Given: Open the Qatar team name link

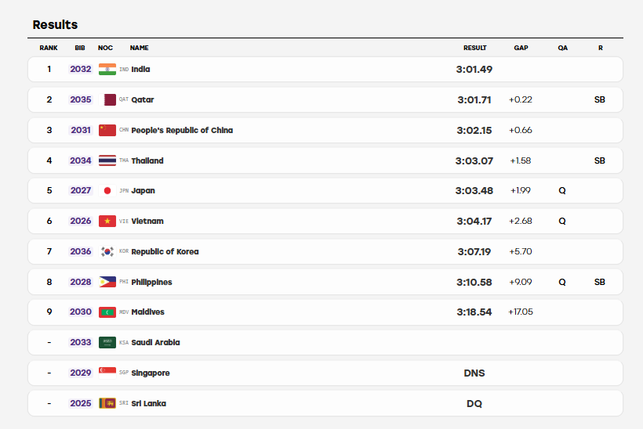Looking at the screenshot, I should pyautogui.click(x=142, y=99).
